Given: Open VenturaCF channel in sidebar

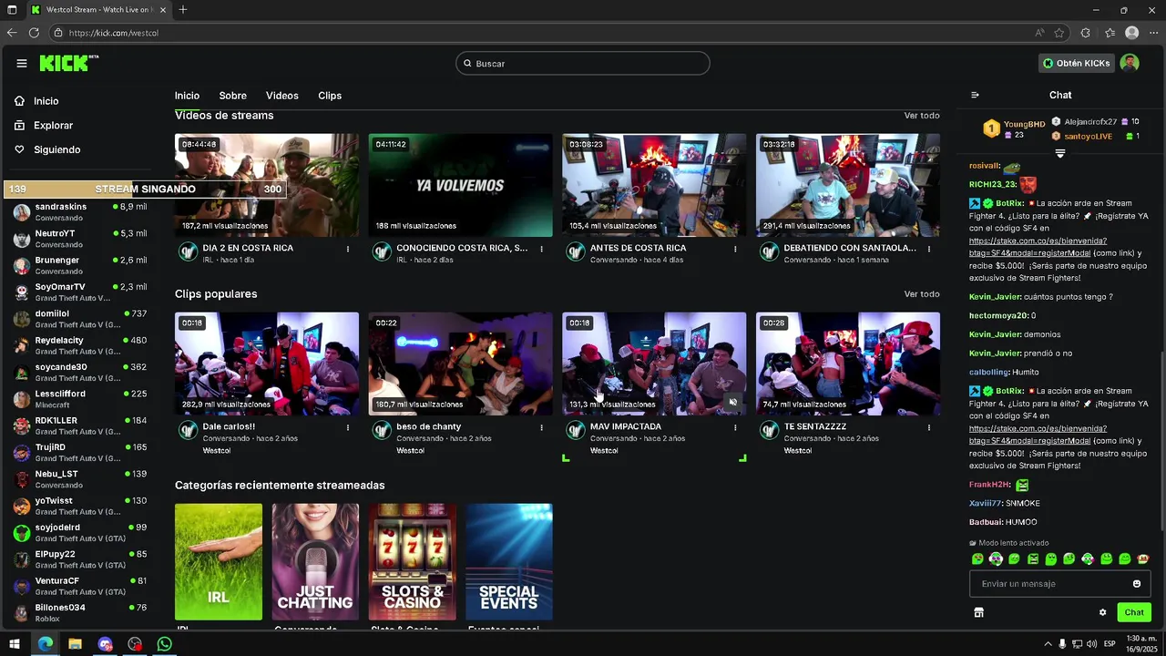Looking at the screenshot, I should pyautogui.click(x=80, y=586).
